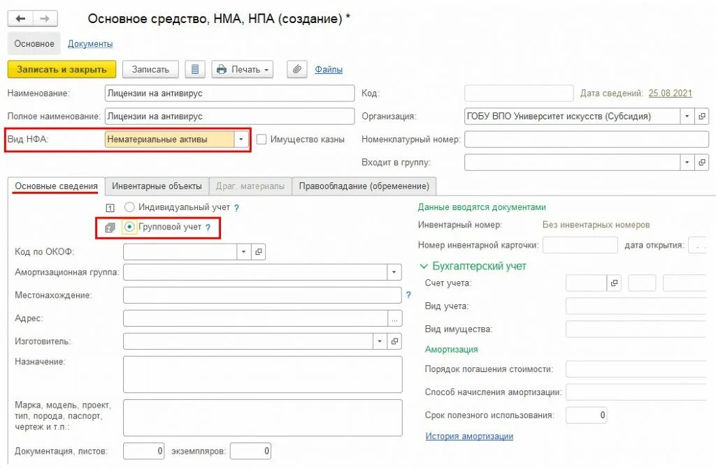The image size is (716, 469).
Task: Go back with the left arrow button
Action: click(20, 19)
